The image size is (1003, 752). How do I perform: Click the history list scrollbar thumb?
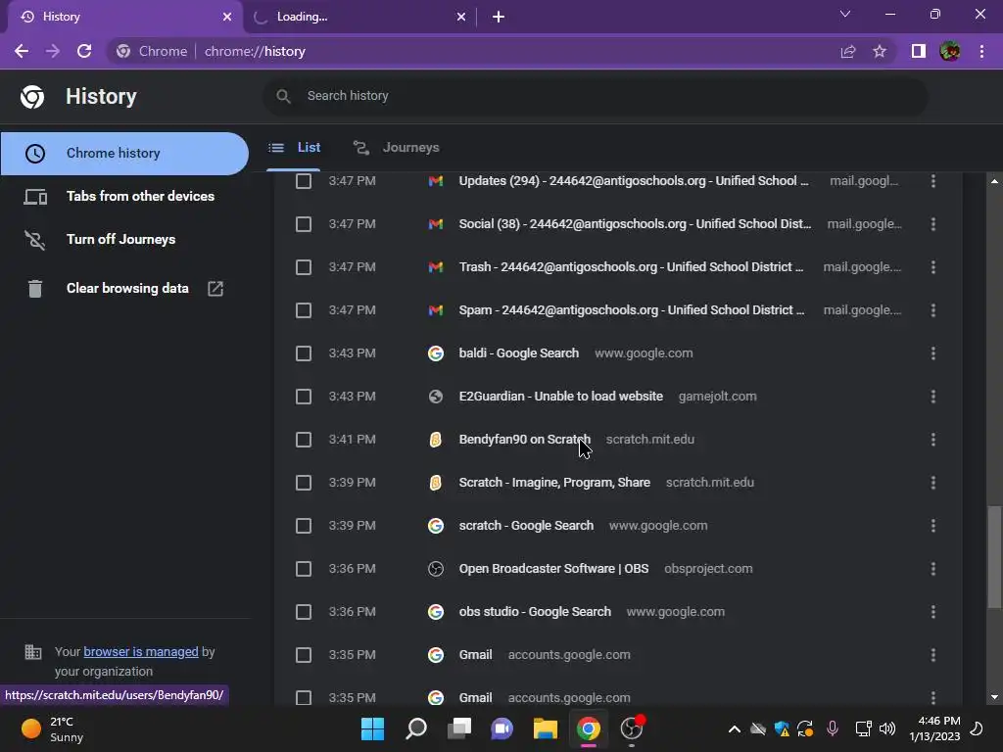point(994,556)
